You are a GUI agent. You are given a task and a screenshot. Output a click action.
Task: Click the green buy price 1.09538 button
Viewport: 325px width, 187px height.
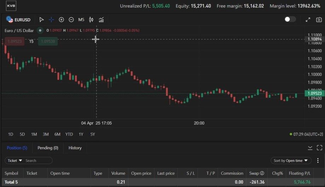pos(48,41)
